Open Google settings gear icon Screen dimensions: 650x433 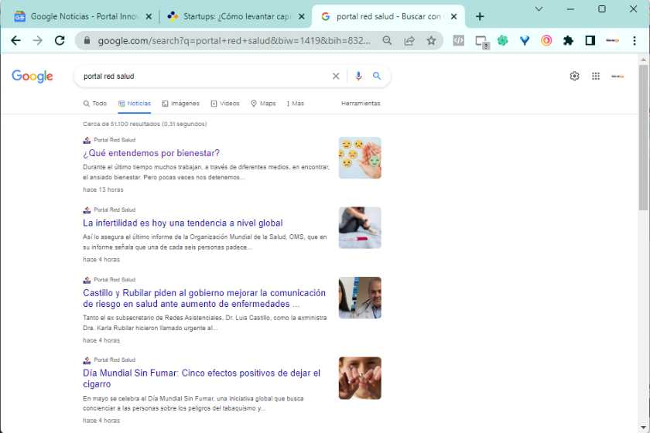point(574,76)
